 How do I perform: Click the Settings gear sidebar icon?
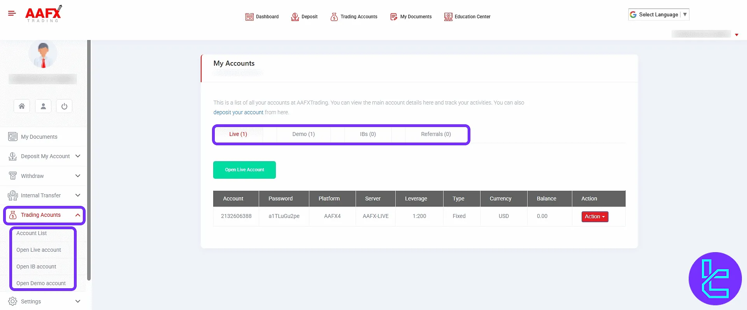pyautogui.click(x=13, y=301)
